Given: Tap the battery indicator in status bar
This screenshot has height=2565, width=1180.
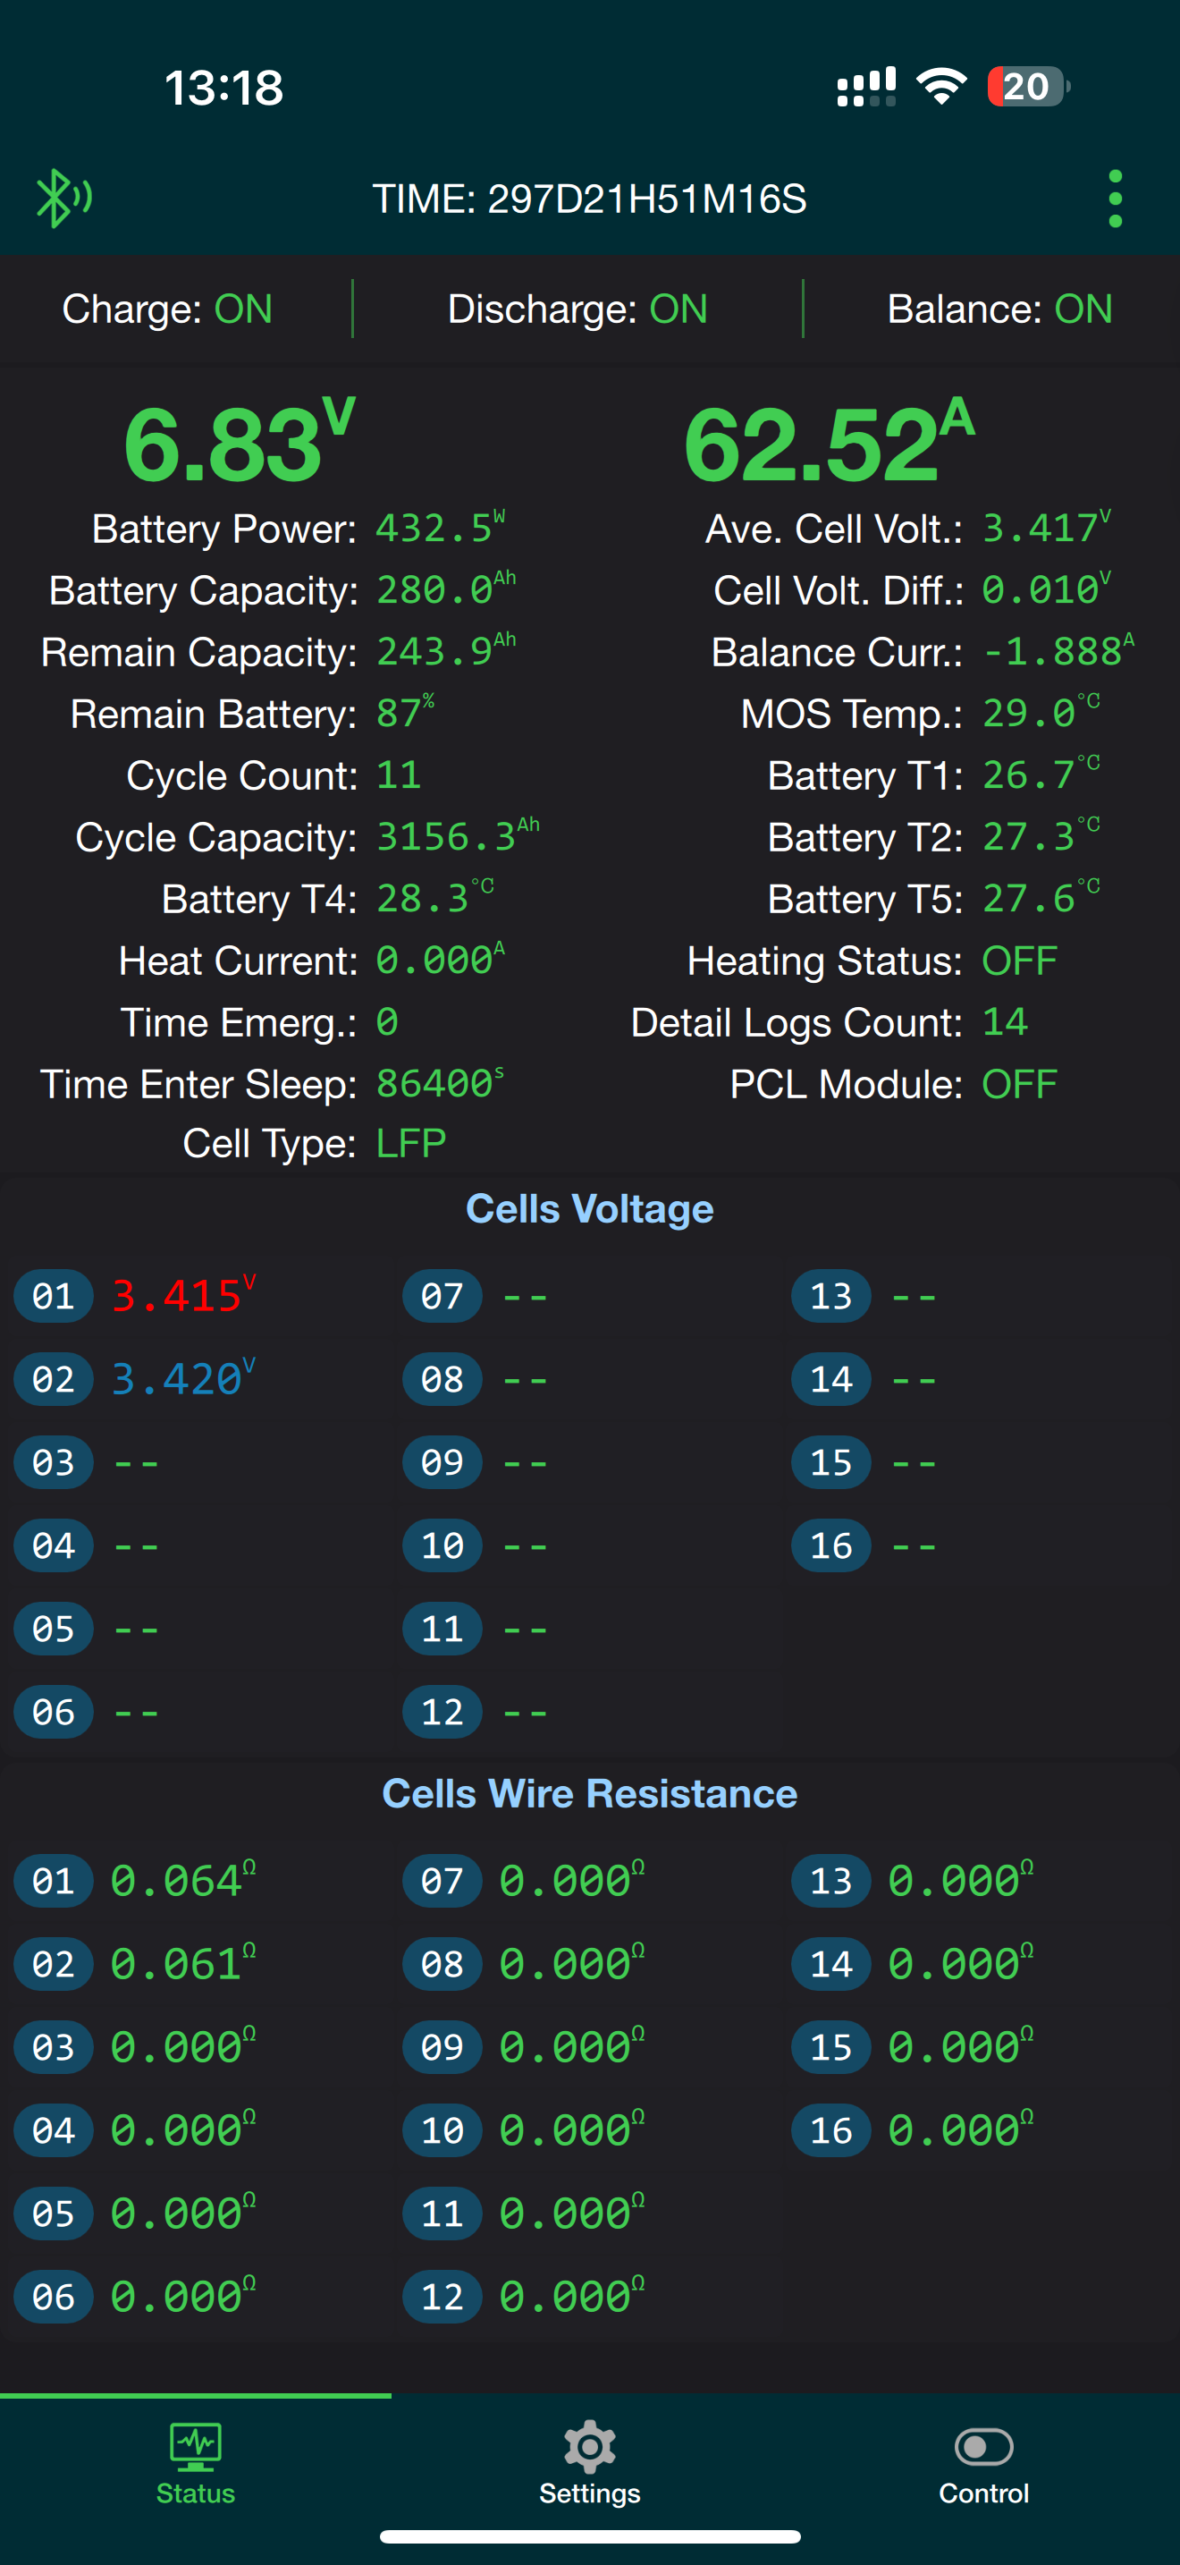Looking at the screenshot, I should pos(1029,87).
